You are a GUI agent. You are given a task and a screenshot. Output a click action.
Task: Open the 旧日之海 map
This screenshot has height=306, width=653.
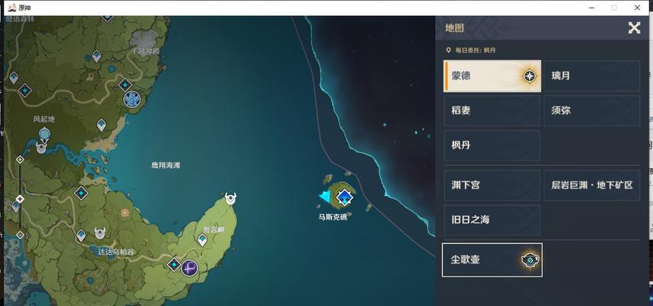click(492, 220)
